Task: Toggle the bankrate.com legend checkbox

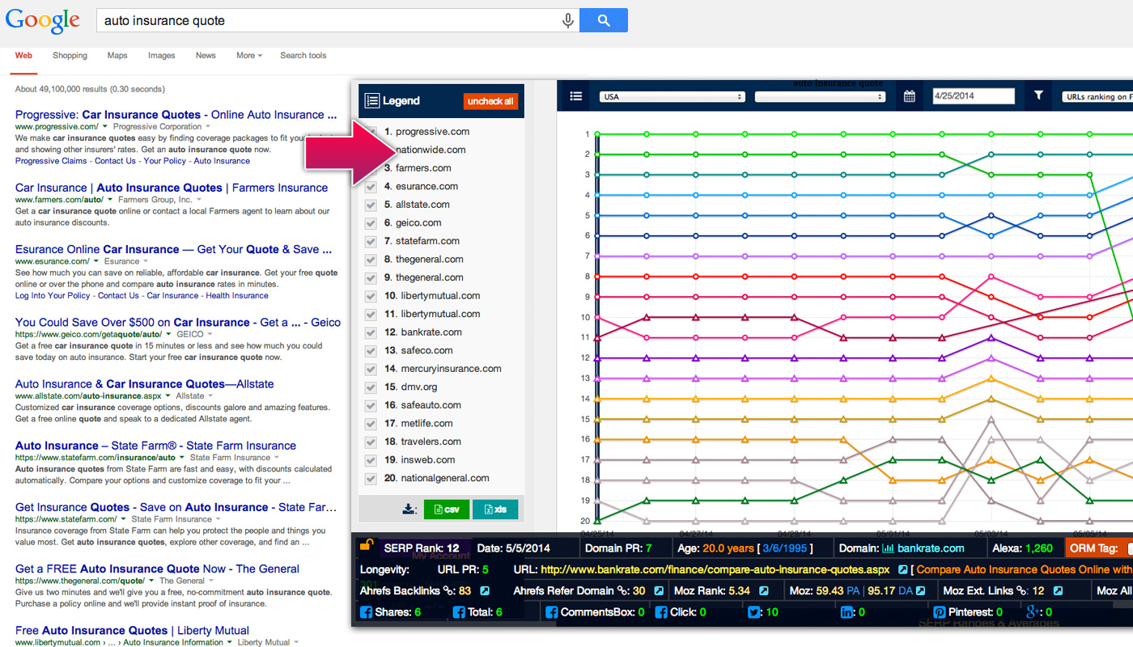Action: click(371, 332)
